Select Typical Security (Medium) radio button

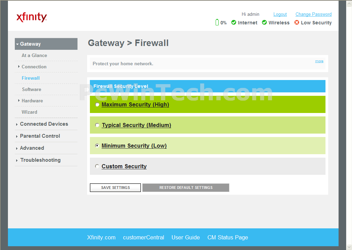click(97, 125)
